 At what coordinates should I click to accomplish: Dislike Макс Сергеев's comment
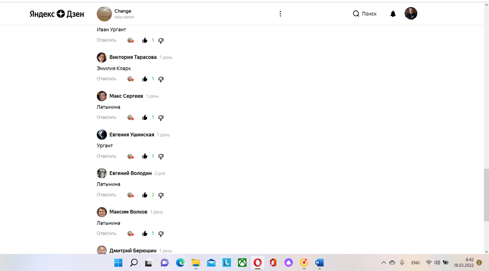161,117
